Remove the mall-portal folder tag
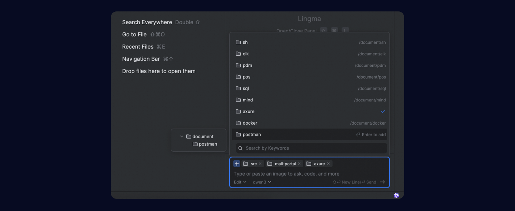 [299, 164]
